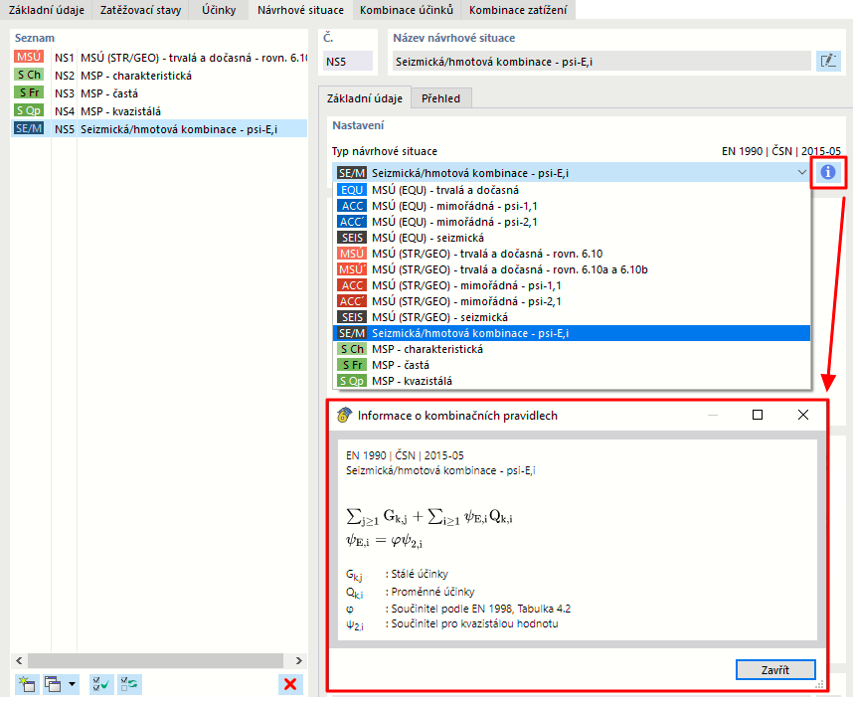Choose MSÚ (EQU) - trvalá a dočasná option

coord(572,190)
